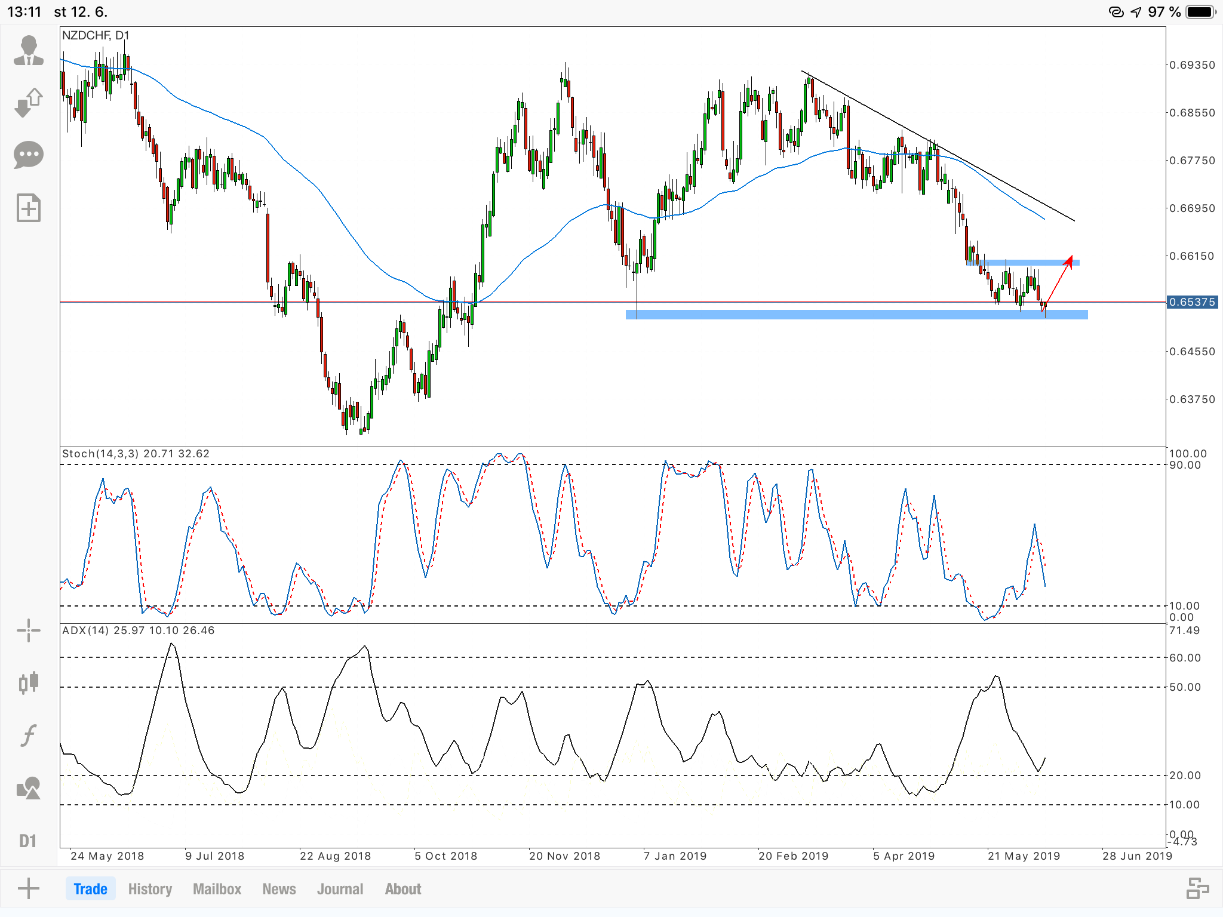The image size is (1223, 917).
Task: Tap the 0.69350 price axis label
Action: tap(1192, 65)
